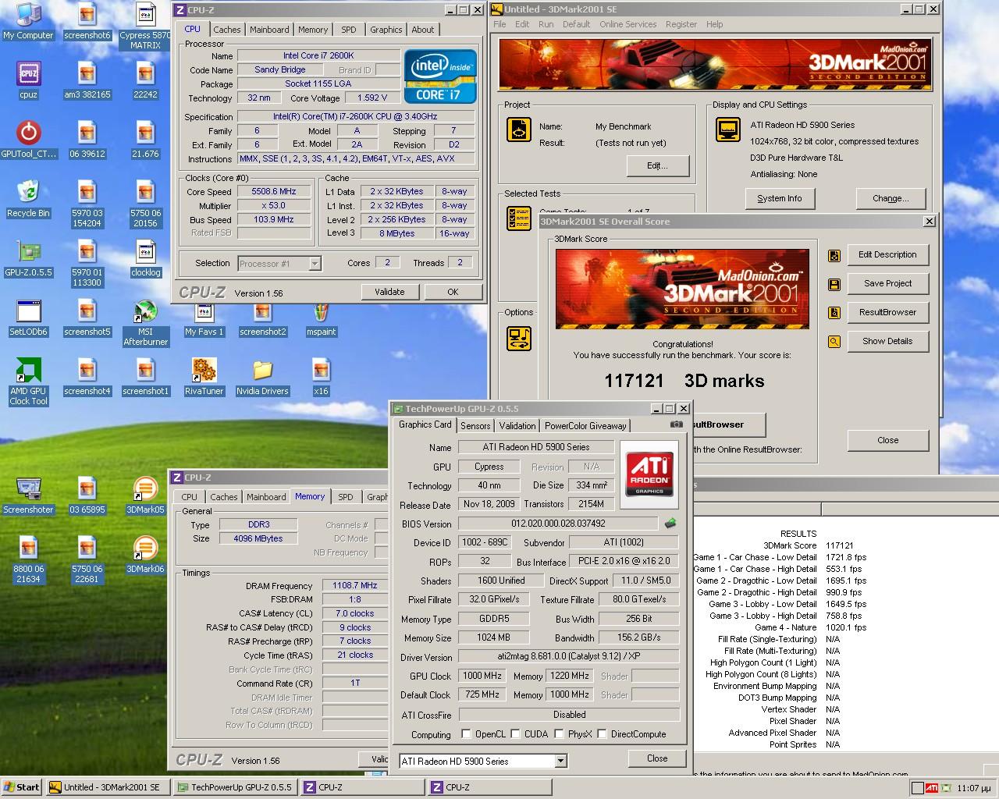Launch 3DMark06 desktop shortcut
The height and width of the screenshot is (799, 999).
pyautogui.click(x=145, y=555)
